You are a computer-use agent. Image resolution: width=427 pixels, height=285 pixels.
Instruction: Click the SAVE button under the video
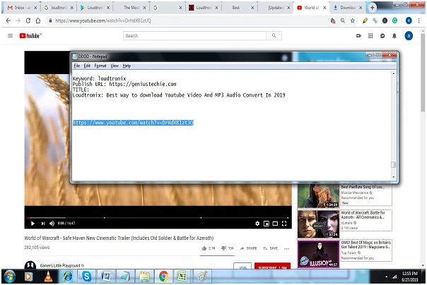coord(271,248)
